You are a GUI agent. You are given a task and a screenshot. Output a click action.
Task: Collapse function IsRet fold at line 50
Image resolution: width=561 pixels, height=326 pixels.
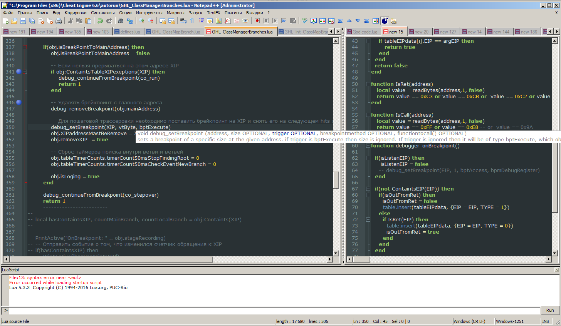368,84
